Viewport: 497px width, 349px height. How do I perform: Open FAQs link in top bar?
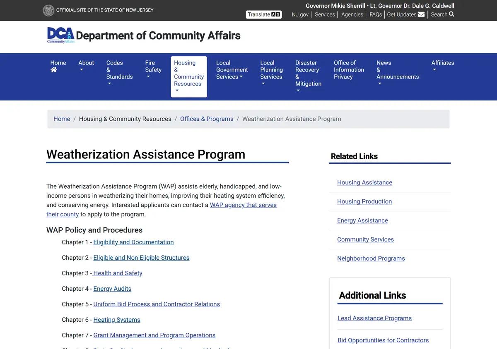(376, 14)
